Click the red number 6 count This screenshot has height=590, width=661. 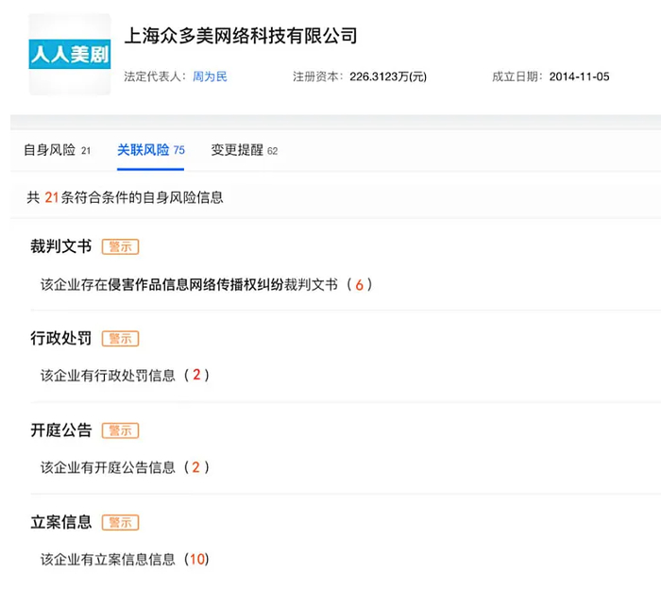[359, 285]
